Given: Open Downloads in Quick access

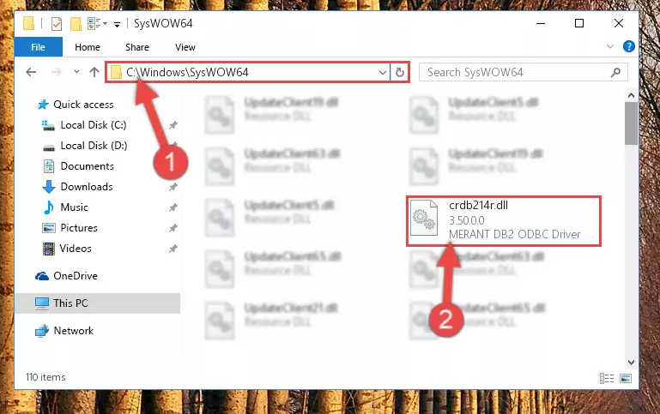Looking at the screenshot, I should (x=87, y=187).
